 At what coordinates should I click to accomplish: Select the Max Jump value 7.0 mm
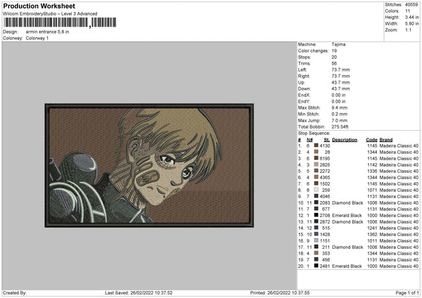[x=340, y=120]
